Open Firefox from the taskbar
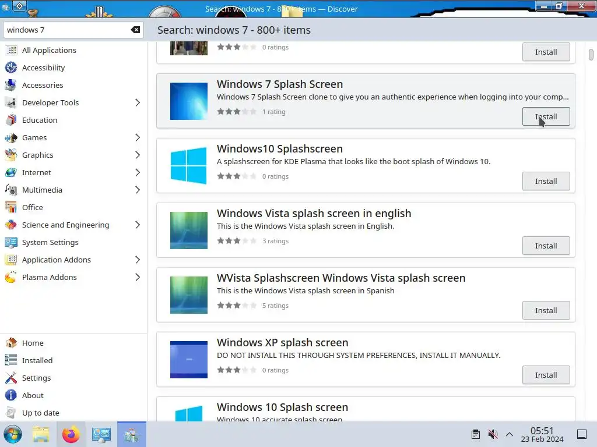The width and height of the screenshot is (597, 447). pos(71,434)
